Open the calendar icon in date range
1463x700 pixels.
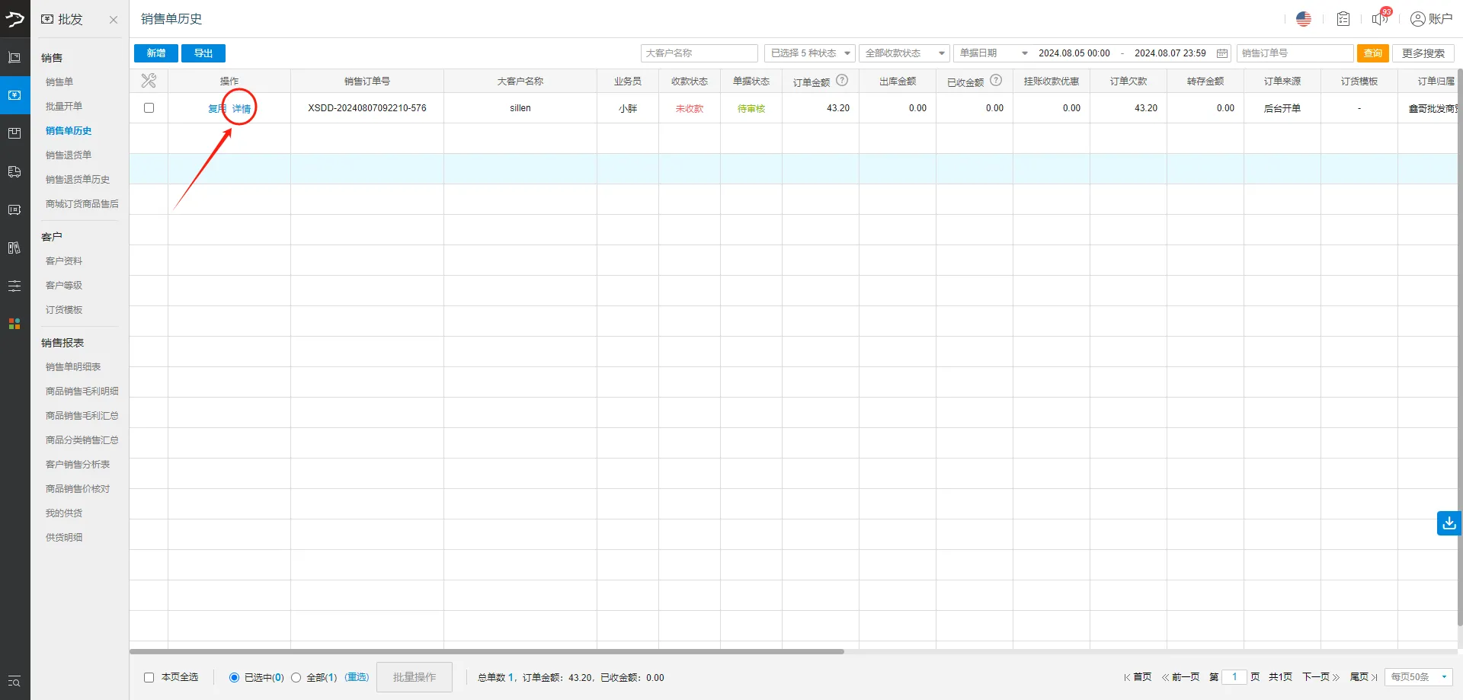tap(1222, 53)
